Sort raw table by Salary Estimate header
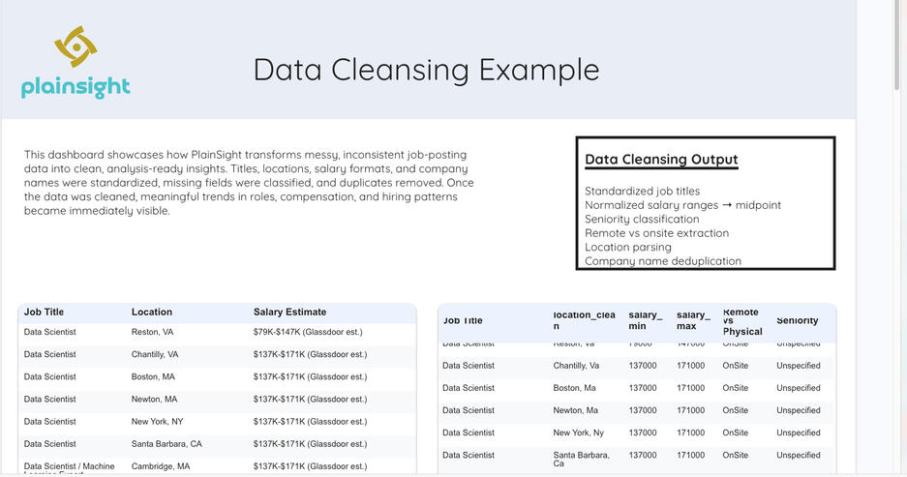 [x=289, y=313]
